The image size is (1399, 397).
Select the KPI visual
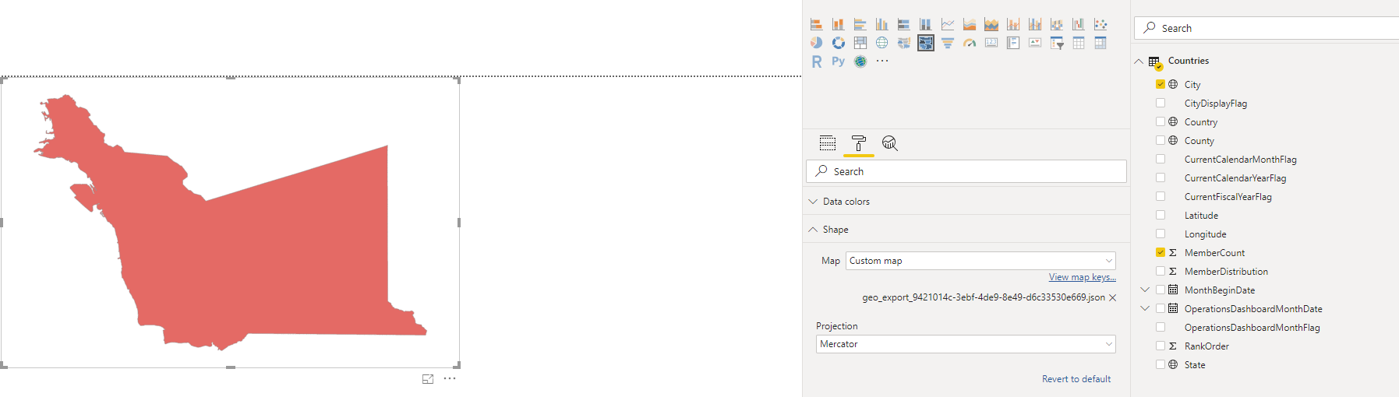point(1034,43)
